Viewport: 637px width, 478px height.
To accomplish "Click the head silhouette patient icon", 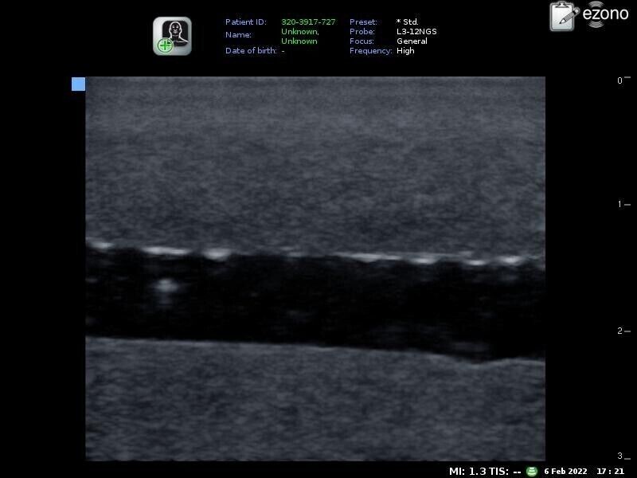I will pos(177,28).
